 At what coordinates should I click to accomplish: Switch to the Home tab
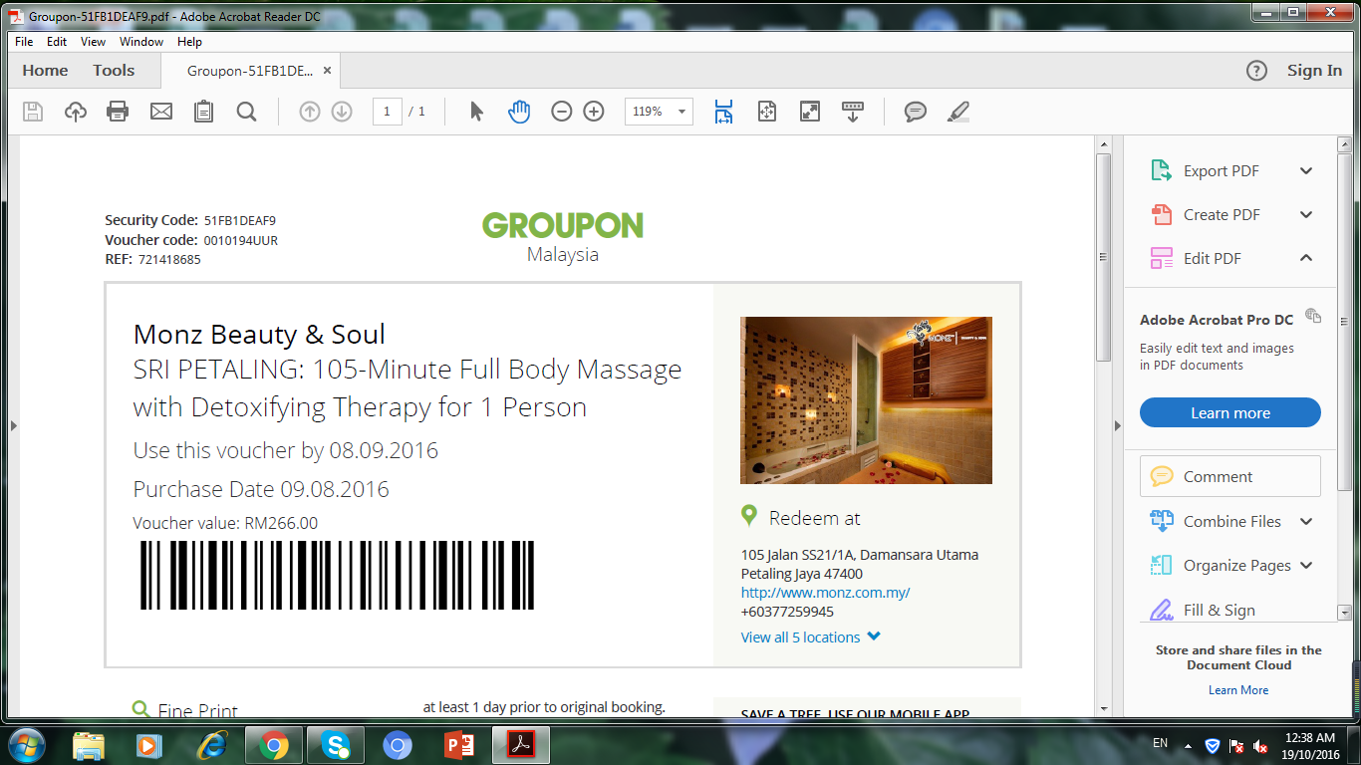[x=45, y=70]
